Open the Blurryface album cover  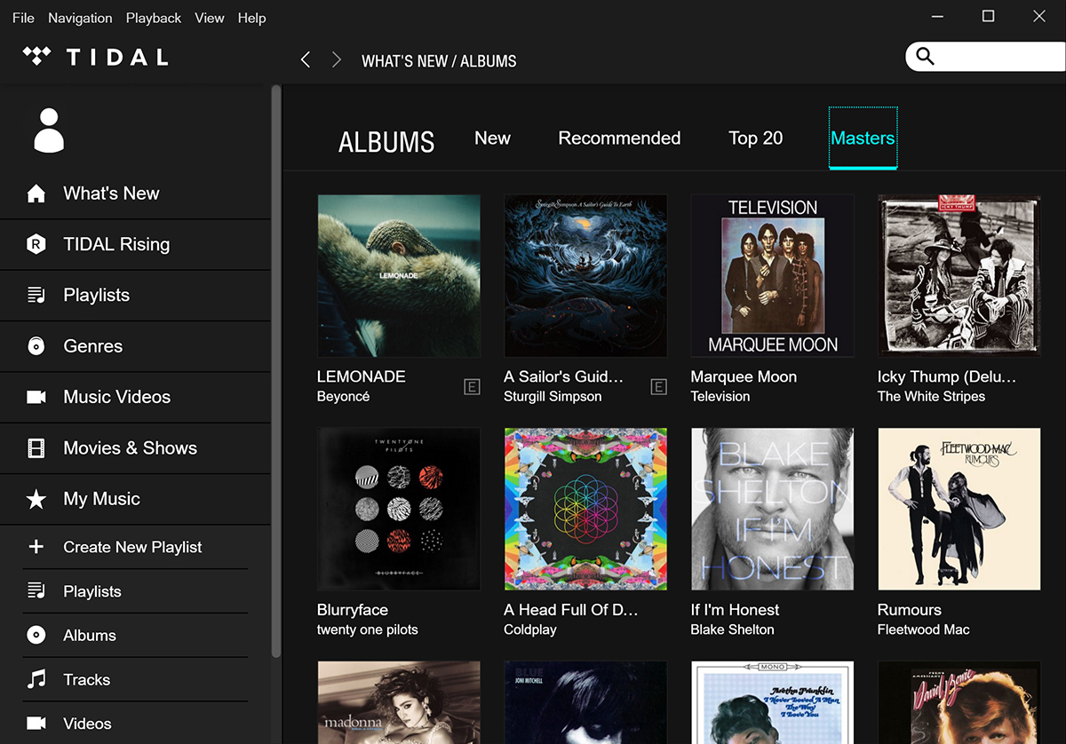point(399,510)
